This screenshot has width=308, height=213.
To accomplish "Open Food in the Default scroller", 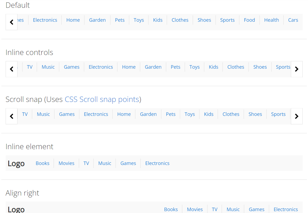I will 249,20.
